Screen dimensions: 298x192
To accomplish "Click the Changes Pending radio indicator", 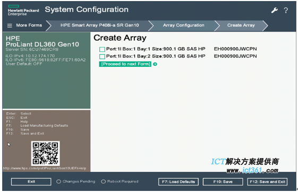I will pyautogui.click(x=58, y=181).
